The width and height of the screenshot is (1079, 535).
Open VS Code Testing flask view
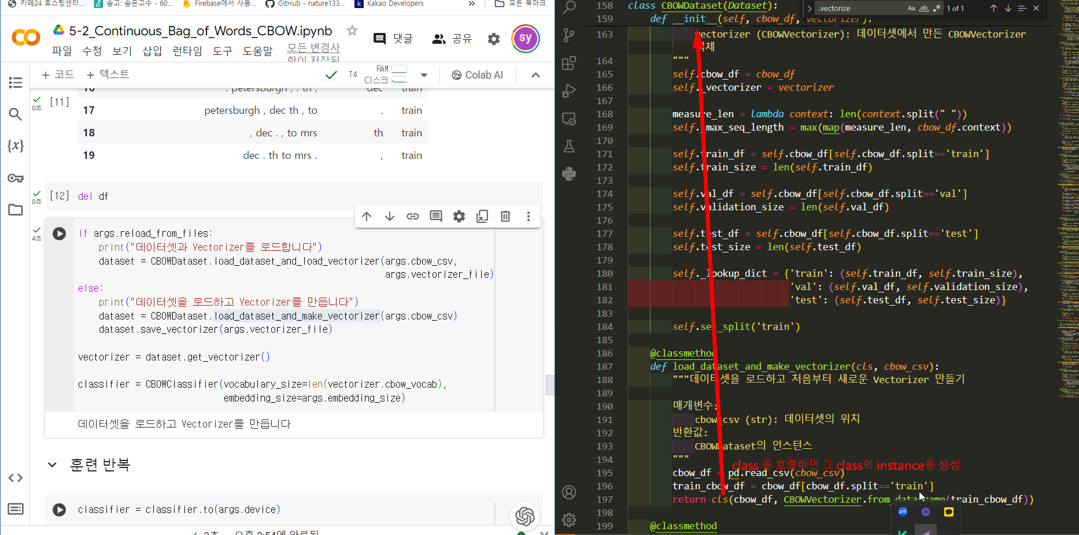(569, 146)
